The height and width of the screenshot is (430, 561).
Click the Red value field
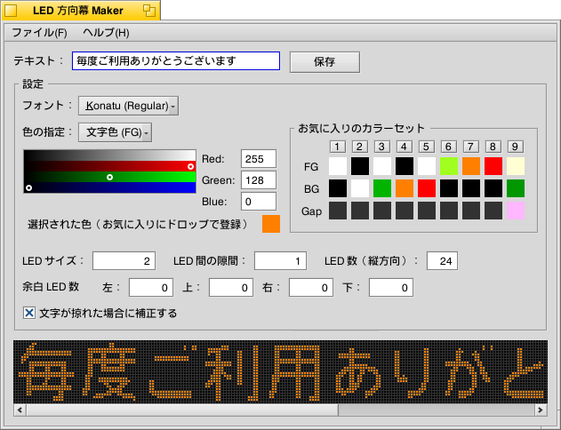pos(259,159)
